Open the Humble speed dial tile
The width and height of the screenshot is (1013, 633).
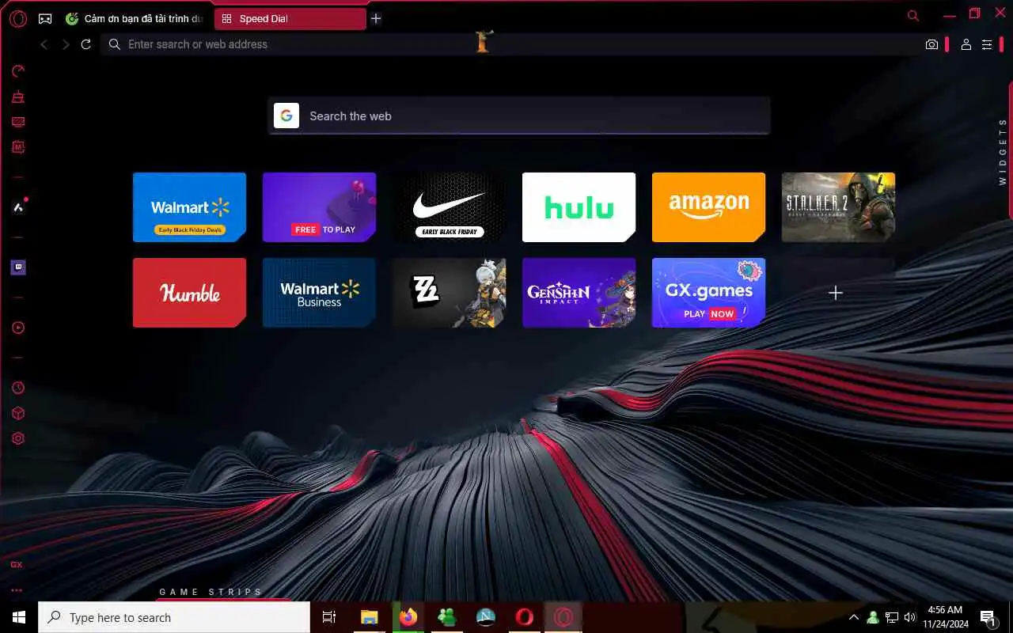(189, 293)
